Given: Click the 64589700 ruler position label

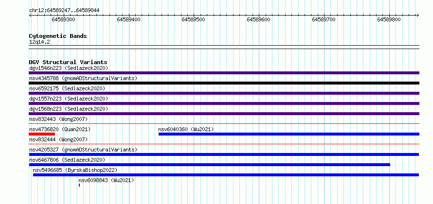Looking at the screenshot, I should click(324, 19).
